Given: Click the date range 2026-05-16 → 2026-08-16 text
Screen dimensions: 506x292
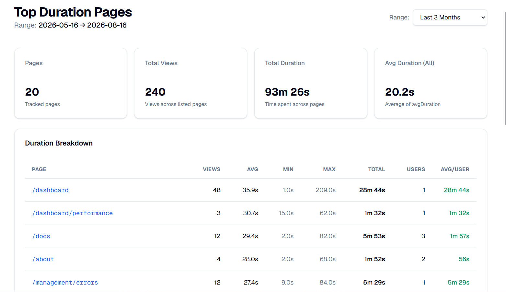Looking at the screenshot, I should coord(83,25).
